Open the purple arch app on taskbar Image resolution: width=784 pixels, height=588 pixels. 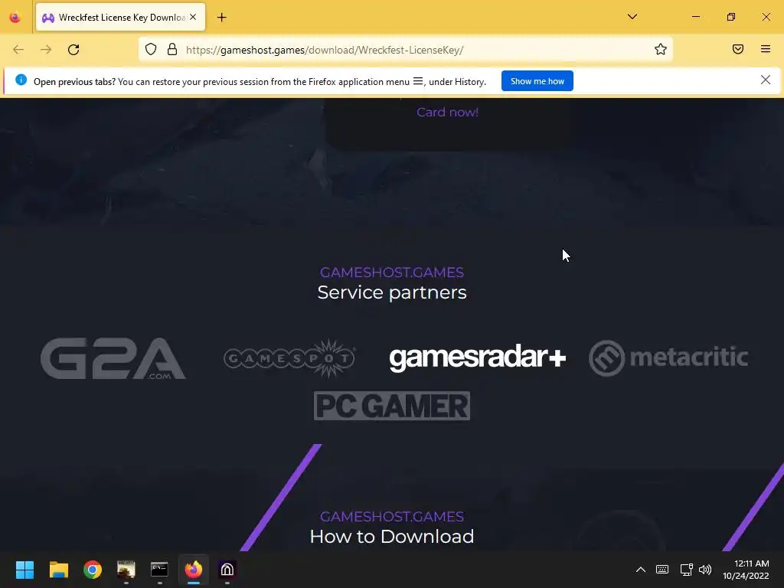(227, 570)
